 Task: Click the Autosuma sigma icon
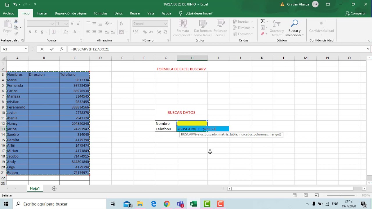(262, 21)
